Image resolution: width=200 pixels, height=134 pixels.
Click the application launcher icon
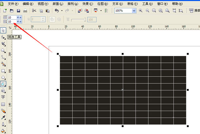tap(96, 11)
